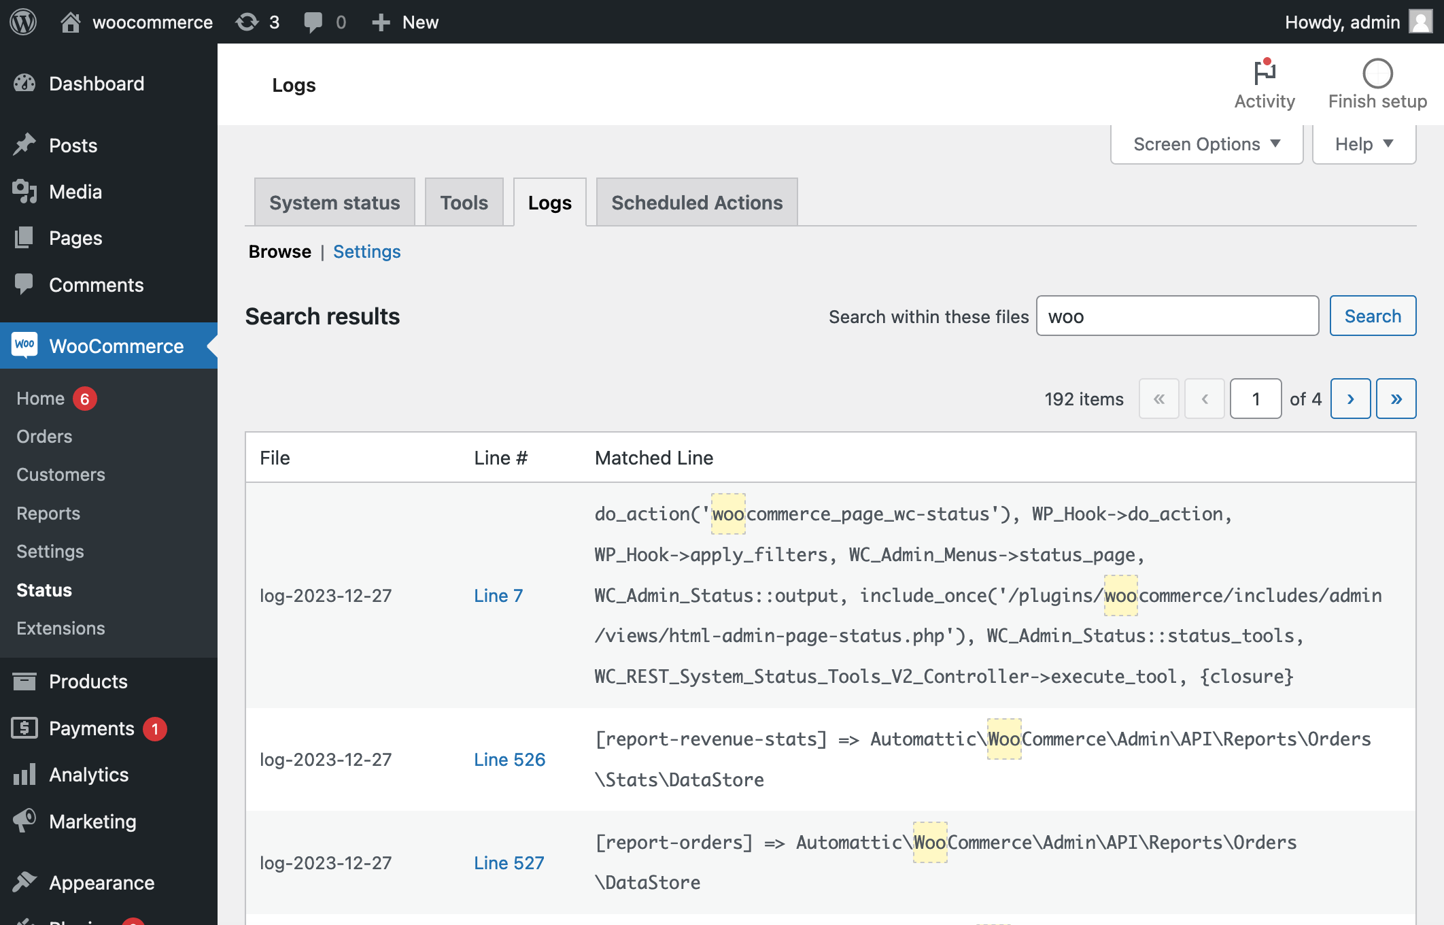Viewport: 1444px width, 925px height.
Task: Expand the Screen Options panel
Action: (x=1205, y=144)
